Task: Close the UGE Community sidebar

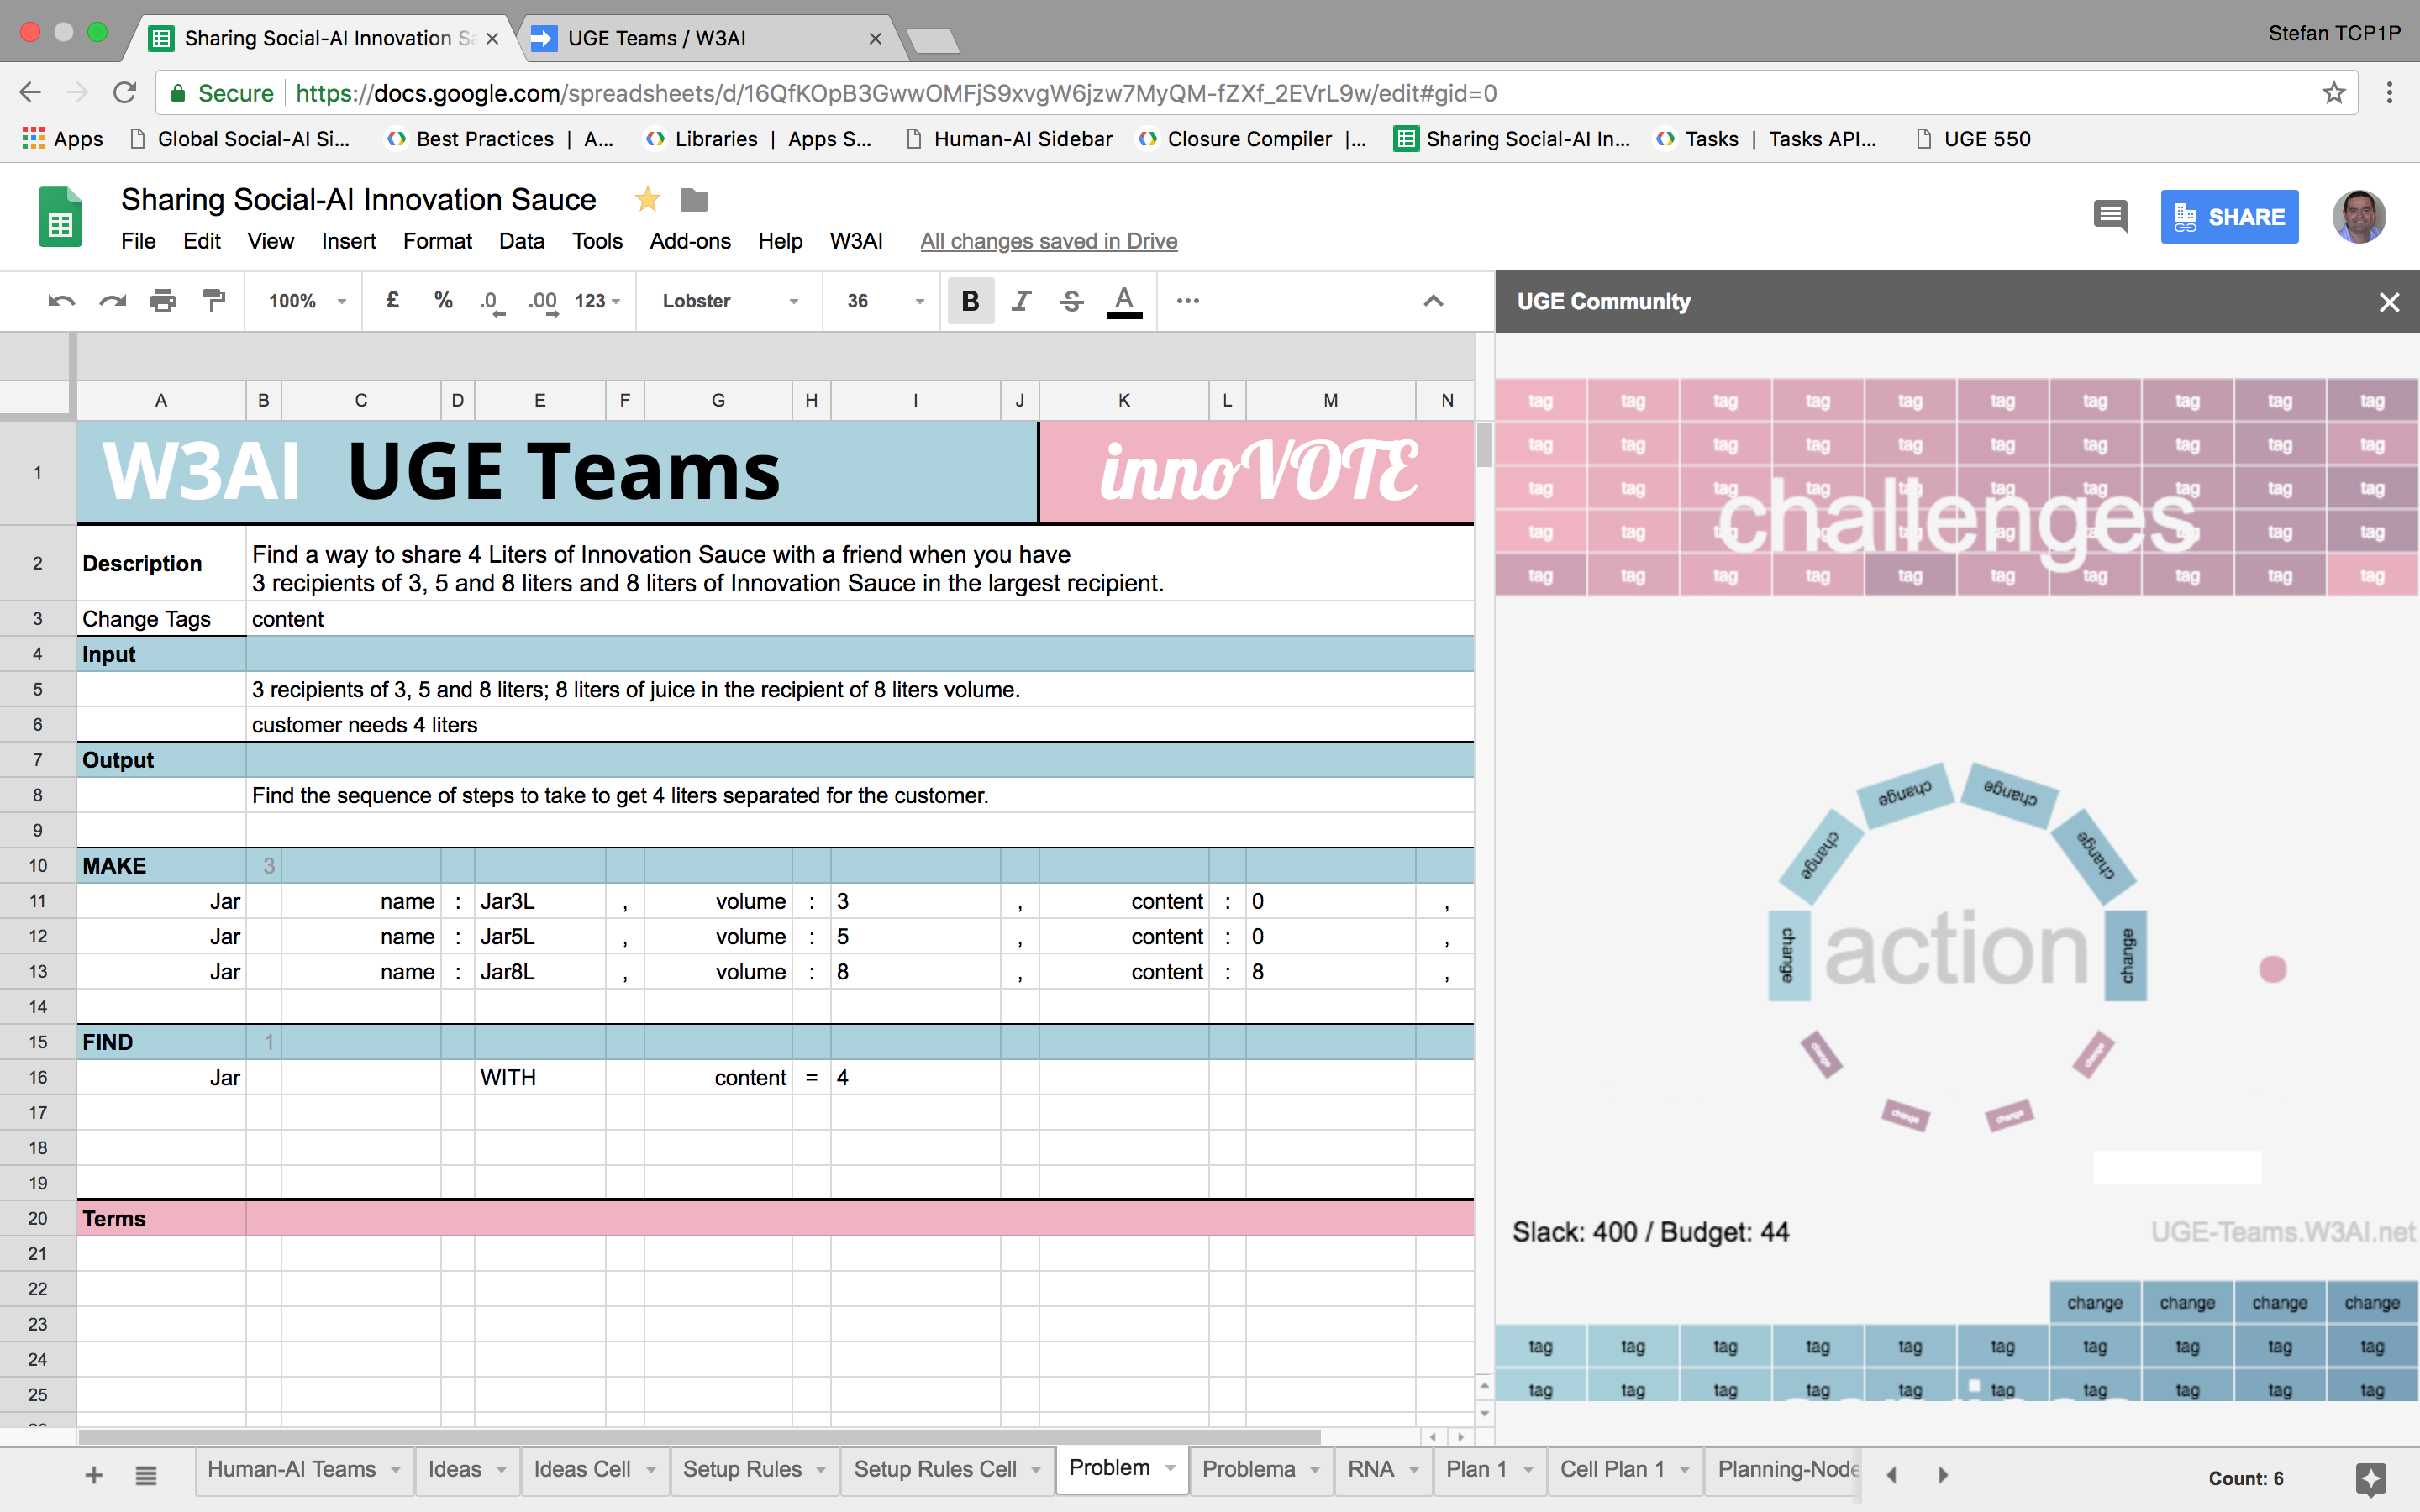Action: point(2389,302)
